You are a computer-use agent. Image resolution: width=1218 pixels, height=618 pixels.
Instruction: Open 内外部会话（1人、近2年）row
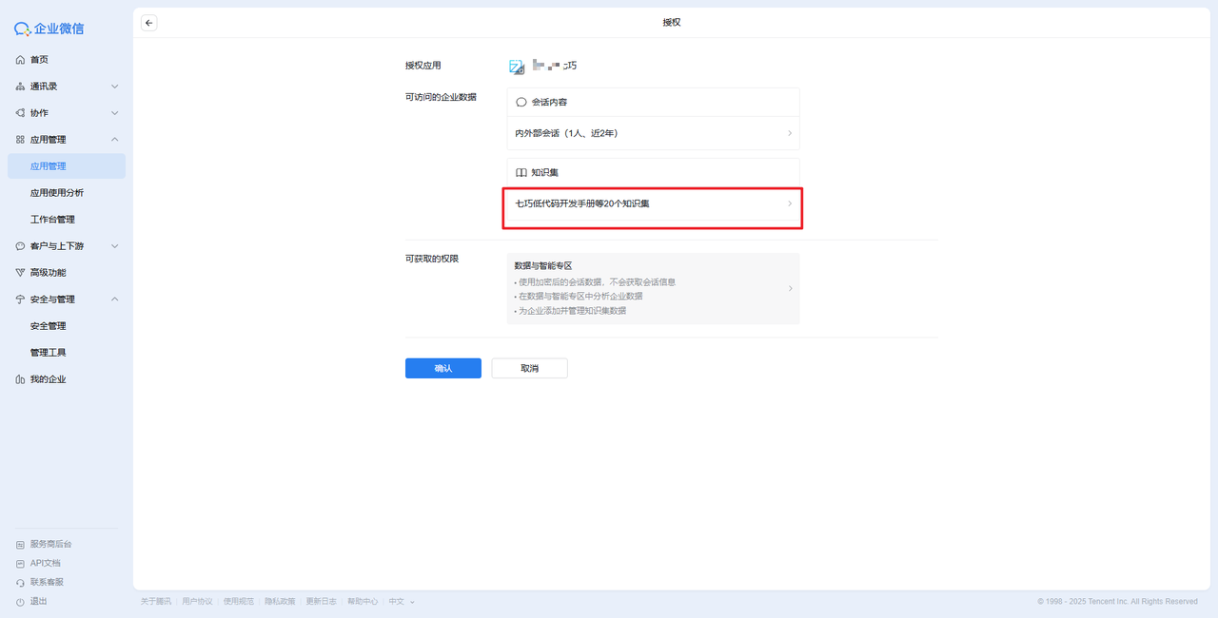[653, 133]
